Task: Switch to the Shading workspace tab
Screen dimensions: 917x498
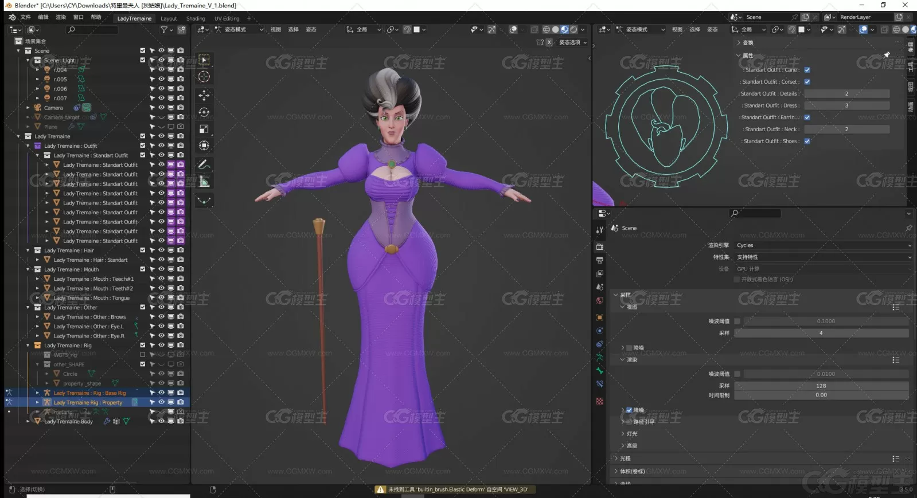Action: (x=196, y=18)
